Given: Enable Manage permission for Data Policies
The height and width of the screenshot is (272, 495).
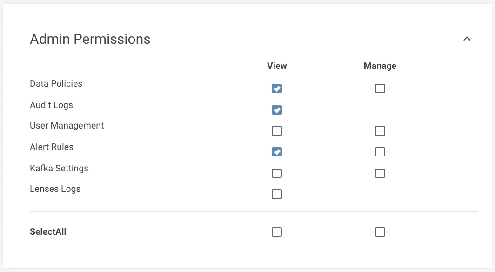Looking at the screenshot, I should 380,88.
